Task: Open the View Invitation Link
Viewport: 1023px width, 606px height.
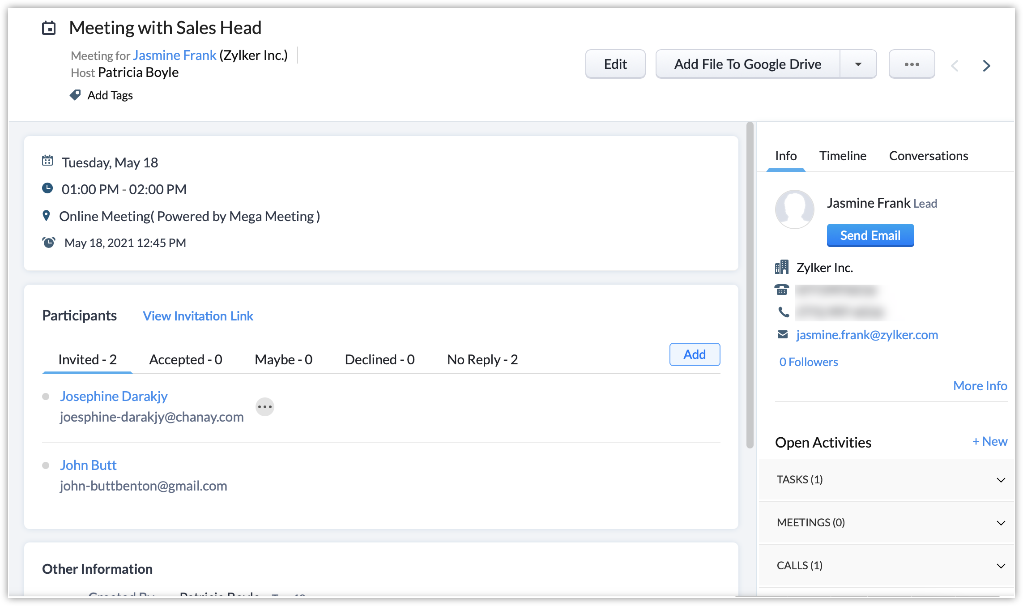Action: click(x=198, y=316)
